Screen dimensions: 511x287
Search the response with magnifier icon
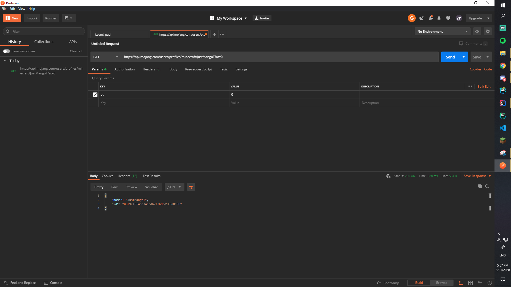[x=487, y=186]
